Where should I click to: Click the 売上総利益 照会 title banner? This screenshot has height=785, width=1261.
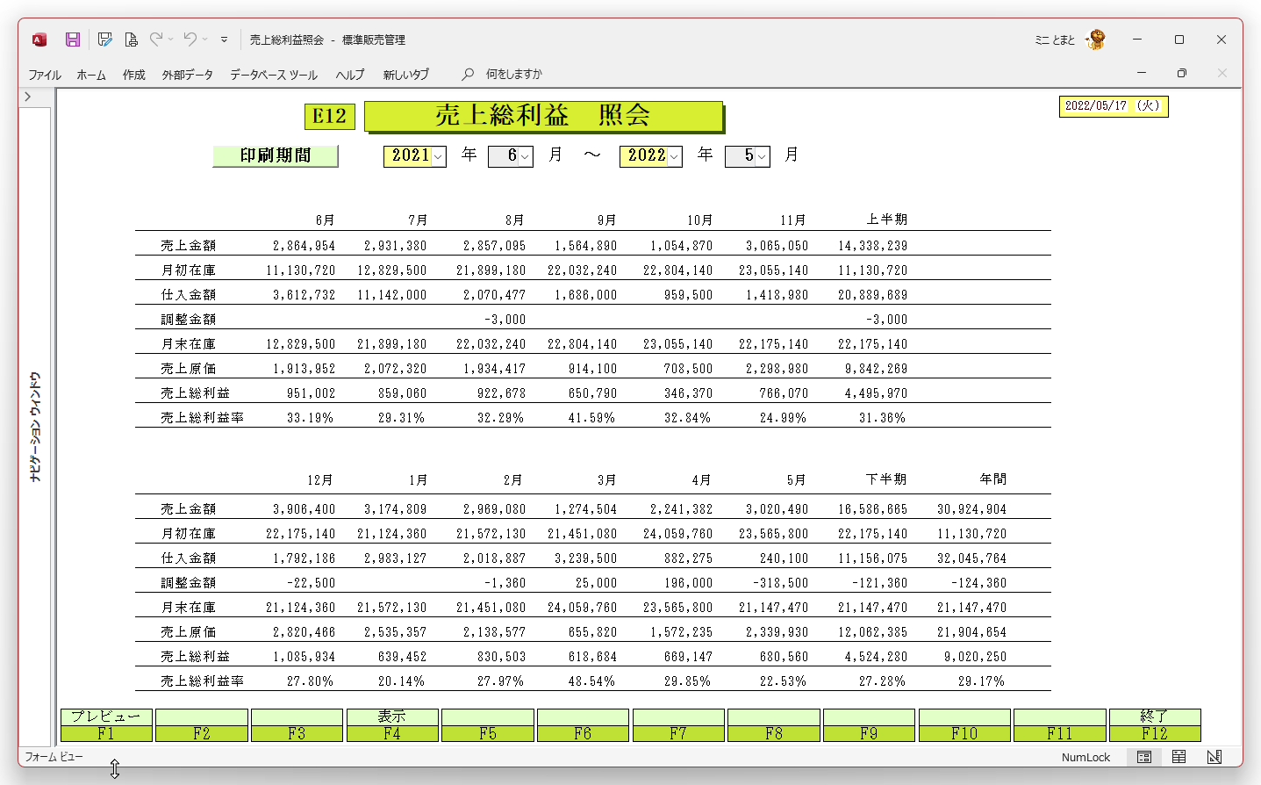click(543, 115)
